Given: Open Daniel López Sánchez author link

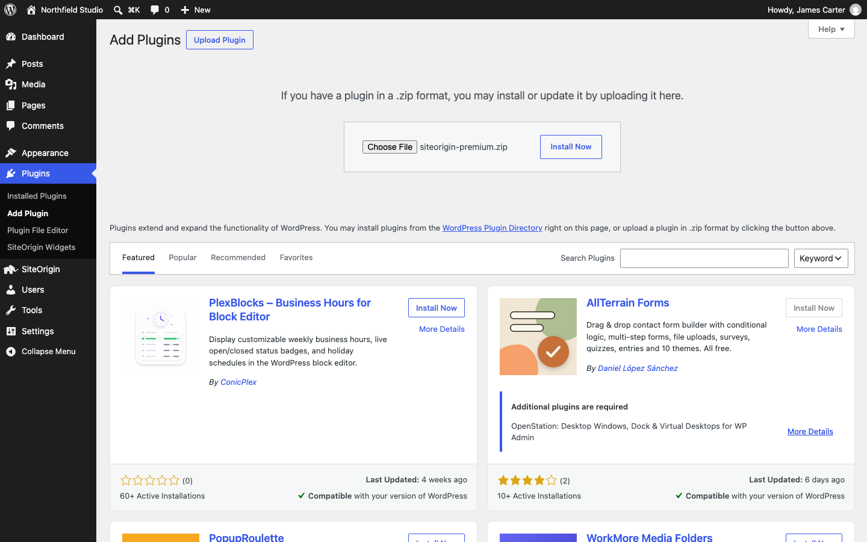Looking at the screenshot, I should point(638,369).
